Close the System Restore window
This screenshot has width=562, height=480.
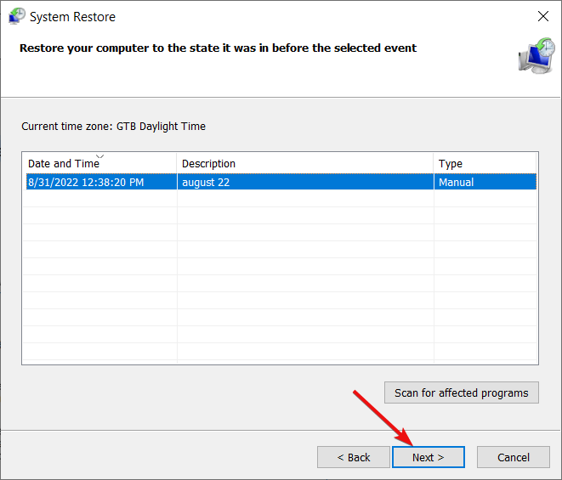[543, 16]
